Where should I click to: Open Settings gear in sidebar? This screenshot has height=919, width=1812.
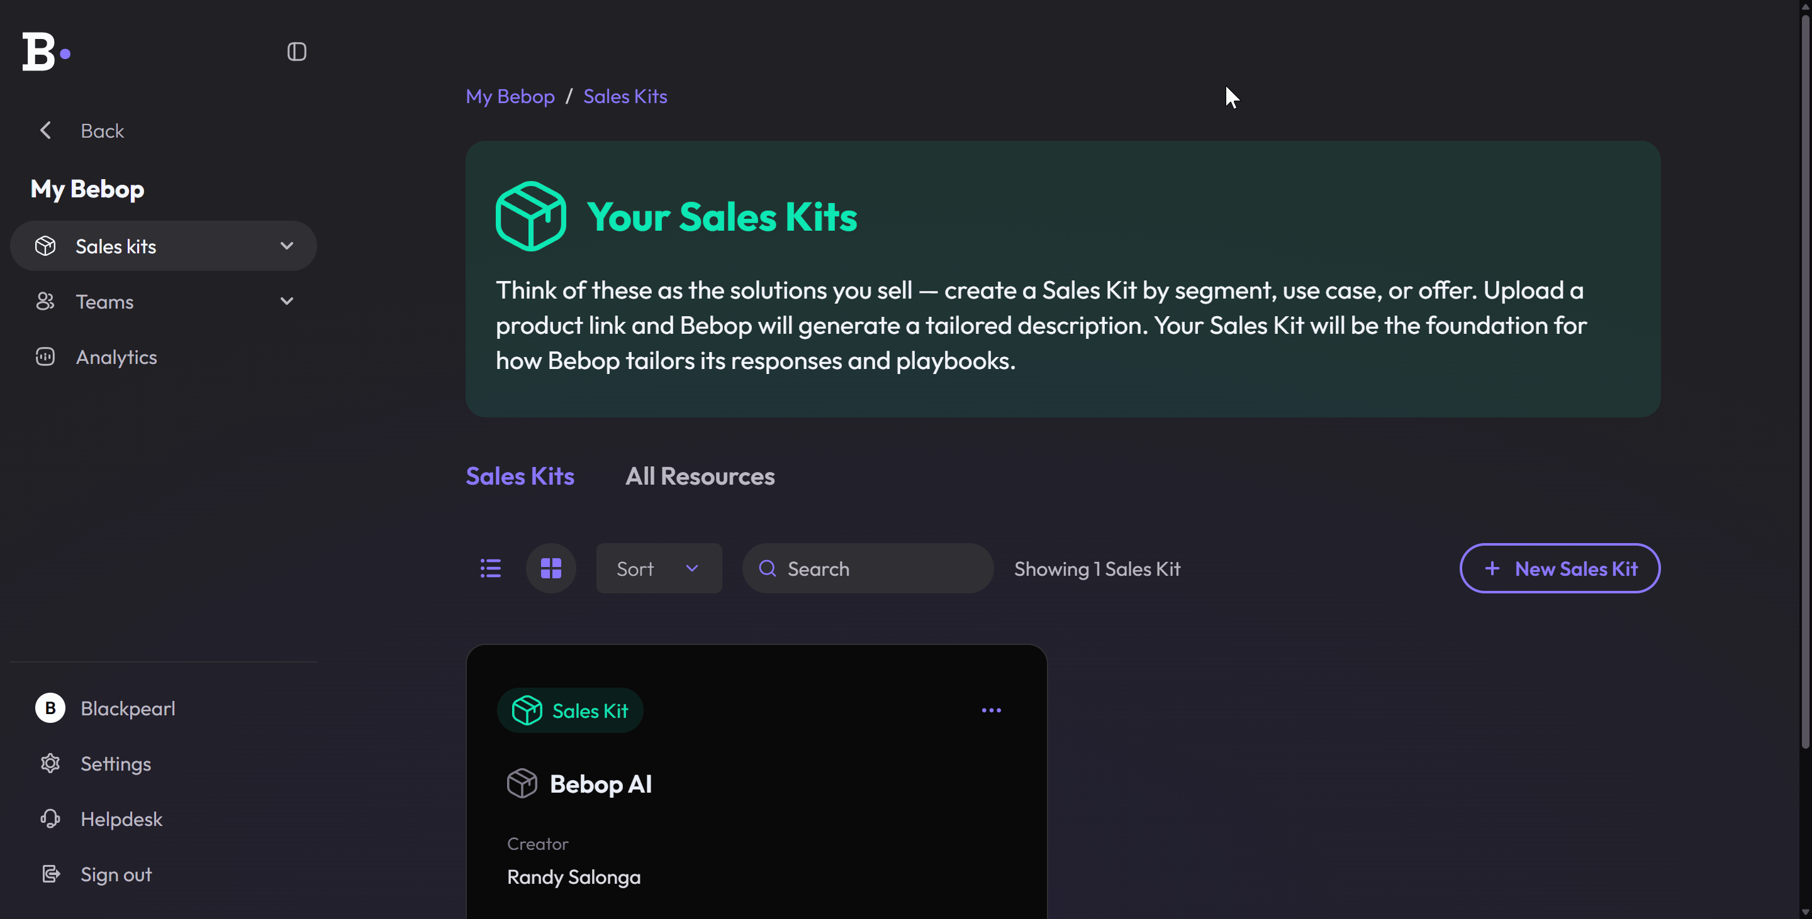point(50,763)
